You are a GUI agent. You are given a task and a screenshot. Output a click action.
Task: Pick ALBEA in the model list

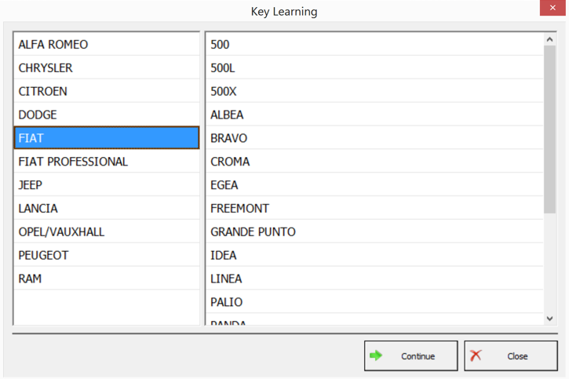[x=374, y=115]
